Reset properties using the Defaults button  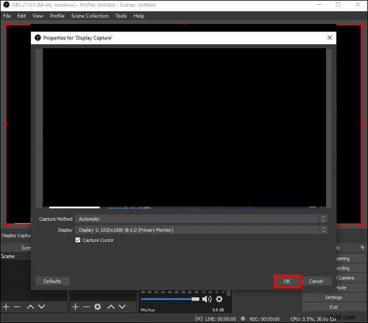click(52, 281)
